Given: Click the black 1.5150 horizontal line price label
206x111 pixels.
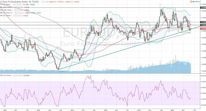Looking at the screenshot, I should pyautogui.click(x=203, y=22).
